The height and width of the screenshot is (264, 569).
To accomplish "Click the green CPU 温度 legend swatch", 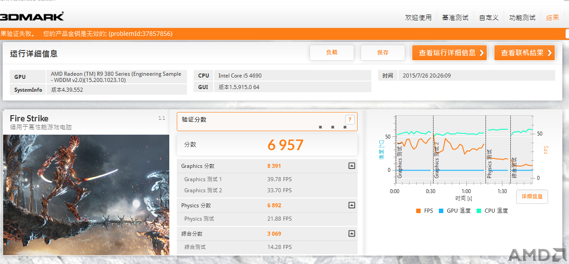I will (479, 211).
